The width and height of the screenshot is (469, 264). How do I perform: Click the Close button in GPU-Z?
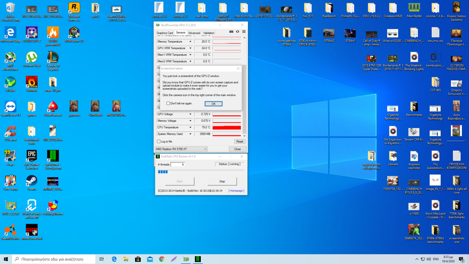(237, 149)
